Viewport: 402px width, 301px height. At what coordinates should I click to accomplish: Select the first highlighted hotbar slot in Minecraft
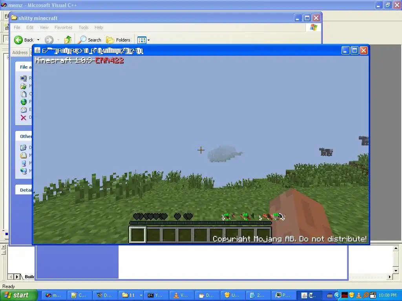click(x=138, y=234)
